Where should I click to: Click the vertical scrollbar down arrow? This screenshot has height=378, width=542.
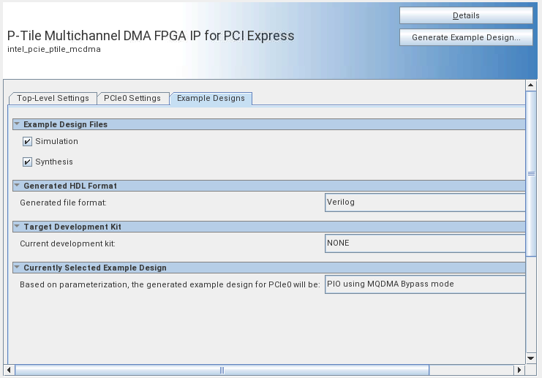pos(532,358)
